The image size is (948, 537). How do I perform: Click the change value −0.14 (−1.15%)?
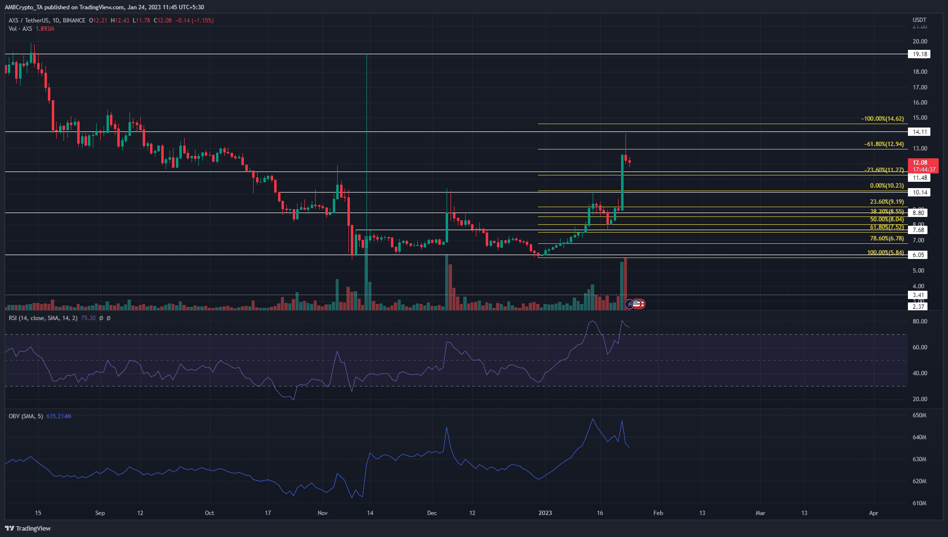click(194, 21)
